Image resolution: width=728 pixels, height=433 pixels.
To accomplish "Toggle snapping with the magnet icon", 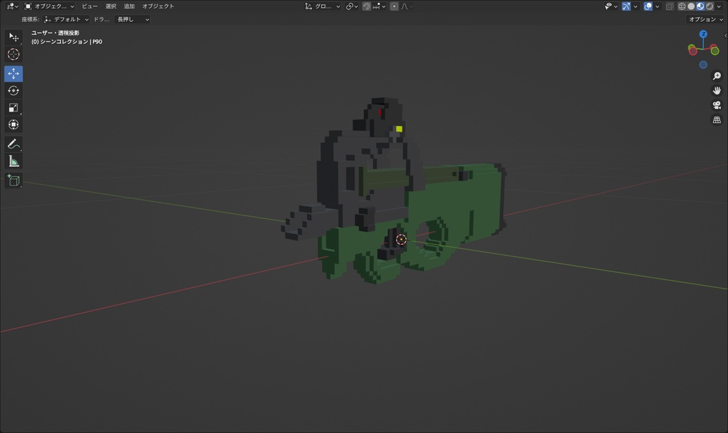I will (x=365, y=6).
